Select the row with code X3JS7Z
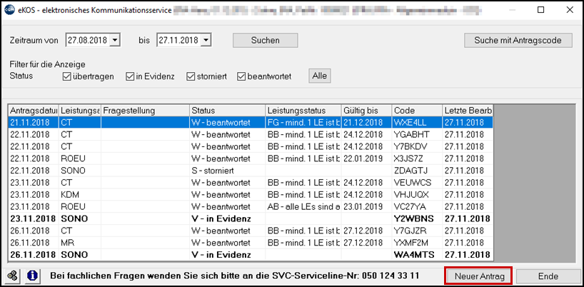584x287 pixels. pyautogui.click(x=251, y=158)
